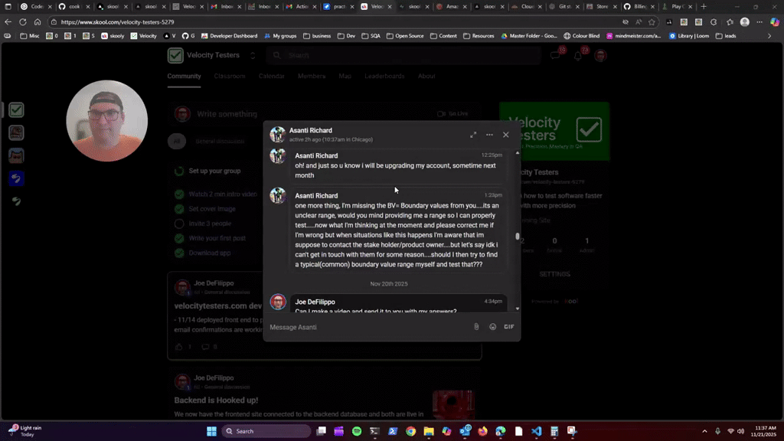Reload the page with refresh icon

pos(22,22)
